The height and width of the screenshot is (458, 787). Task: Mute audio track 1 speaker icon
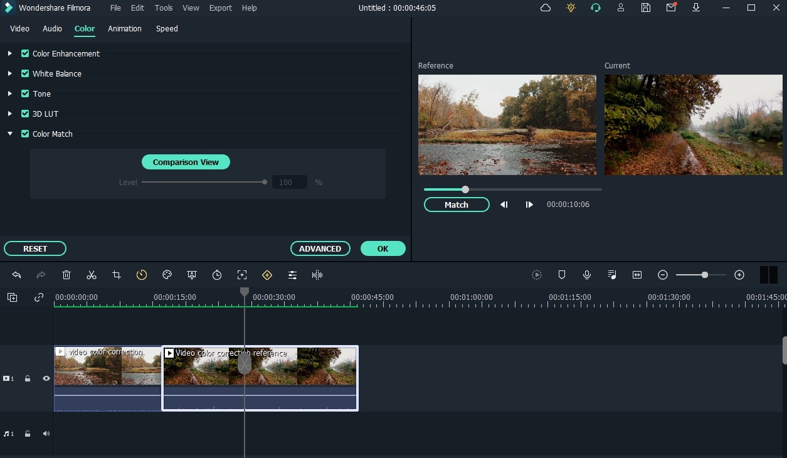tap(46, 434)
